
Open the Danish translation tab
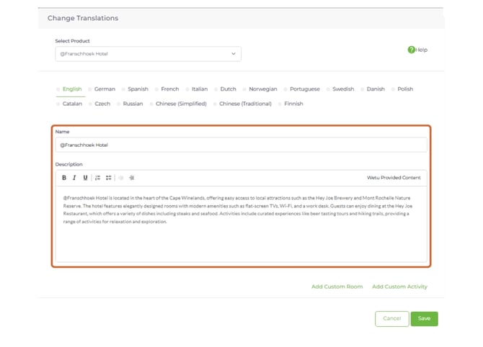376,89
